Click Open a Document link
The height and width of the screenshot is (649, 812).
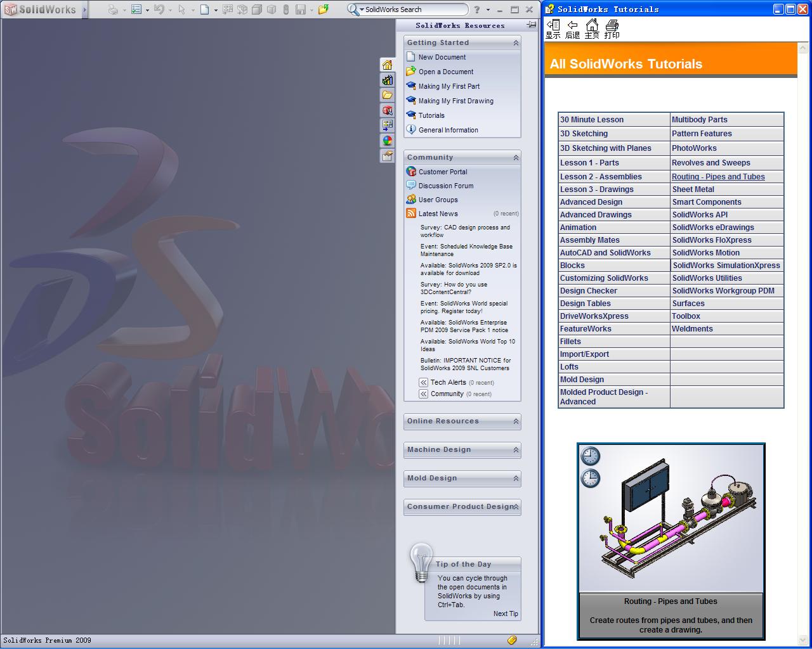[x=446, y=72]
